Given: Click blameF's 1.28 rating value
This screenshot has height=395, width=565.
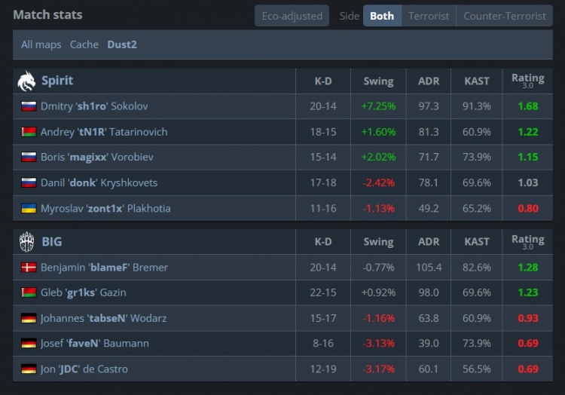Looking at the screenshot, I should pyautogui.click(x=528, y=268).
